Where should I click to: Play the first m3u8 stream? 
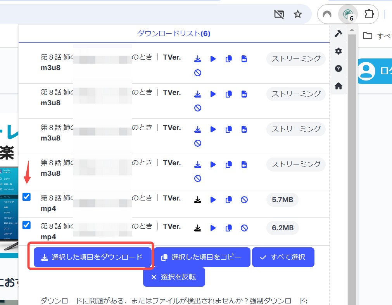click(213, 59)
